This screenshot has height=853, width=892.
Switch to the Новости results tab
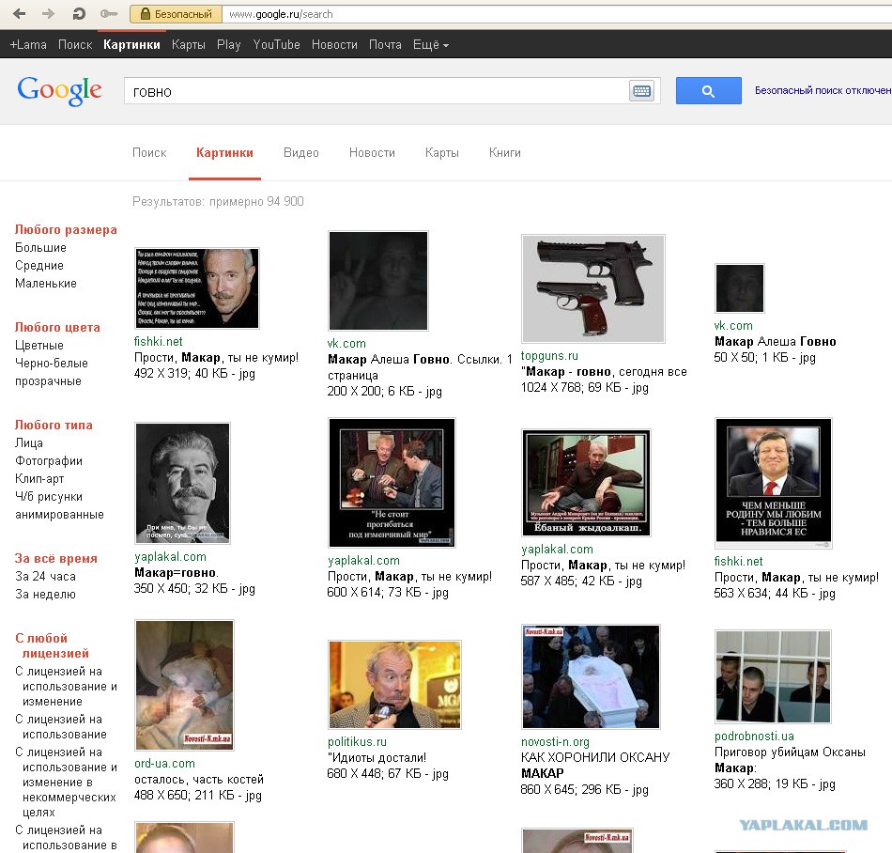click(372, 152)
